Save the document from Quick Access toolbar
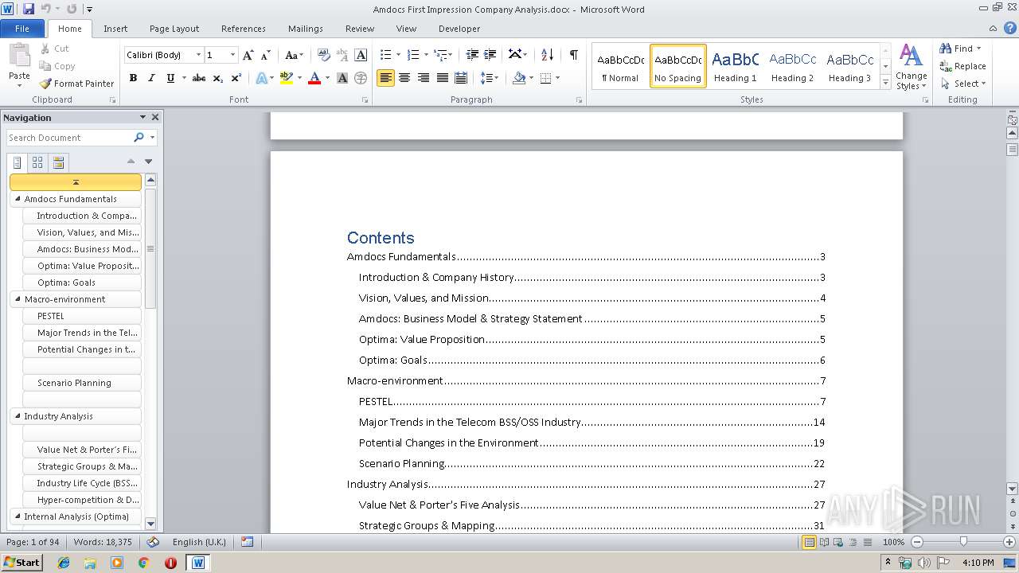 [x=29, y=9]
